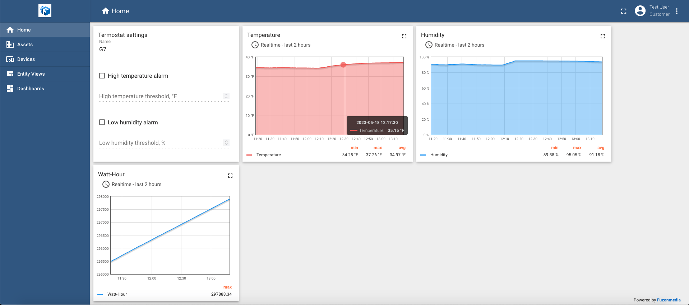The width and height of the screenshot is (689, 305).
Task: Click the clock icon in Humidity widget
Action: [x=429, y=45]
